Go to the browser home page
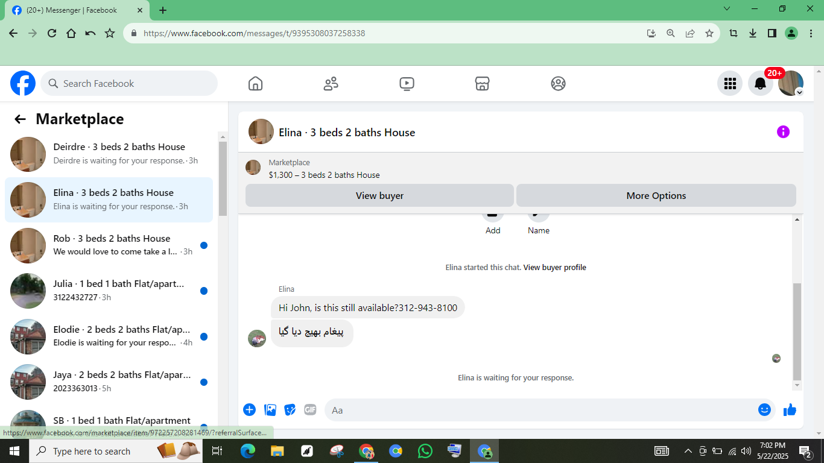The height and width of the screenshot is (463, 824). (x=71, y=33)
